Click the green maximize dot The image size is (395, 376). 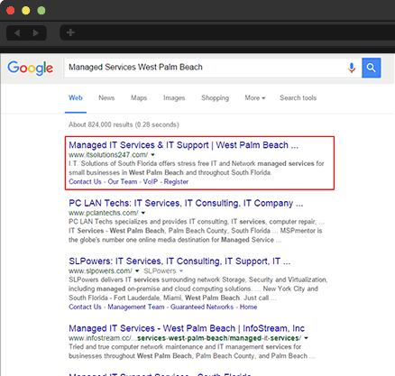(x=41, y=11)
